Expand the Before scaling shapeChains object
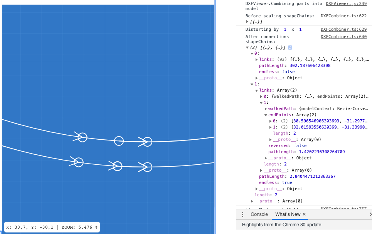Viewport: 372px width, 234px height. 247,22
